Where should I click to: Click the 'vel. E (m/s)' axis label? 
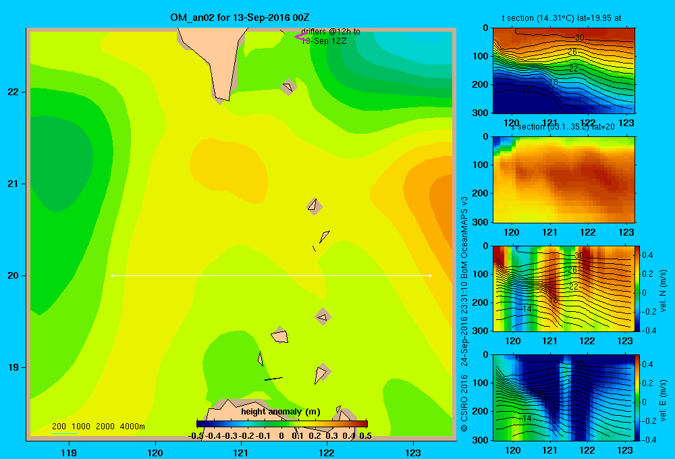(663, 400)
